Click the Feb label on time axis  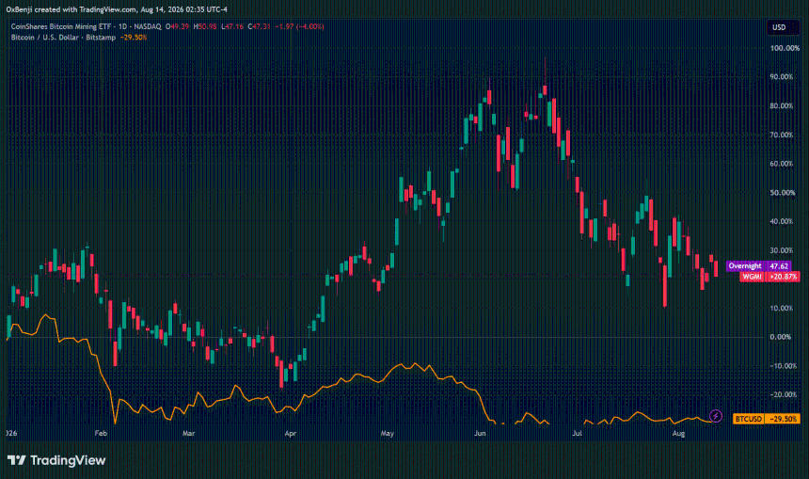pos(101,433)
